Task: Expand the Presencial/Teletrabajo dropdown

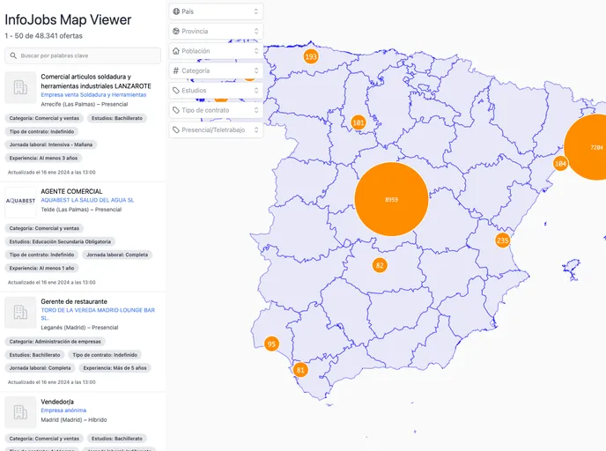Action: pos(216,130)
